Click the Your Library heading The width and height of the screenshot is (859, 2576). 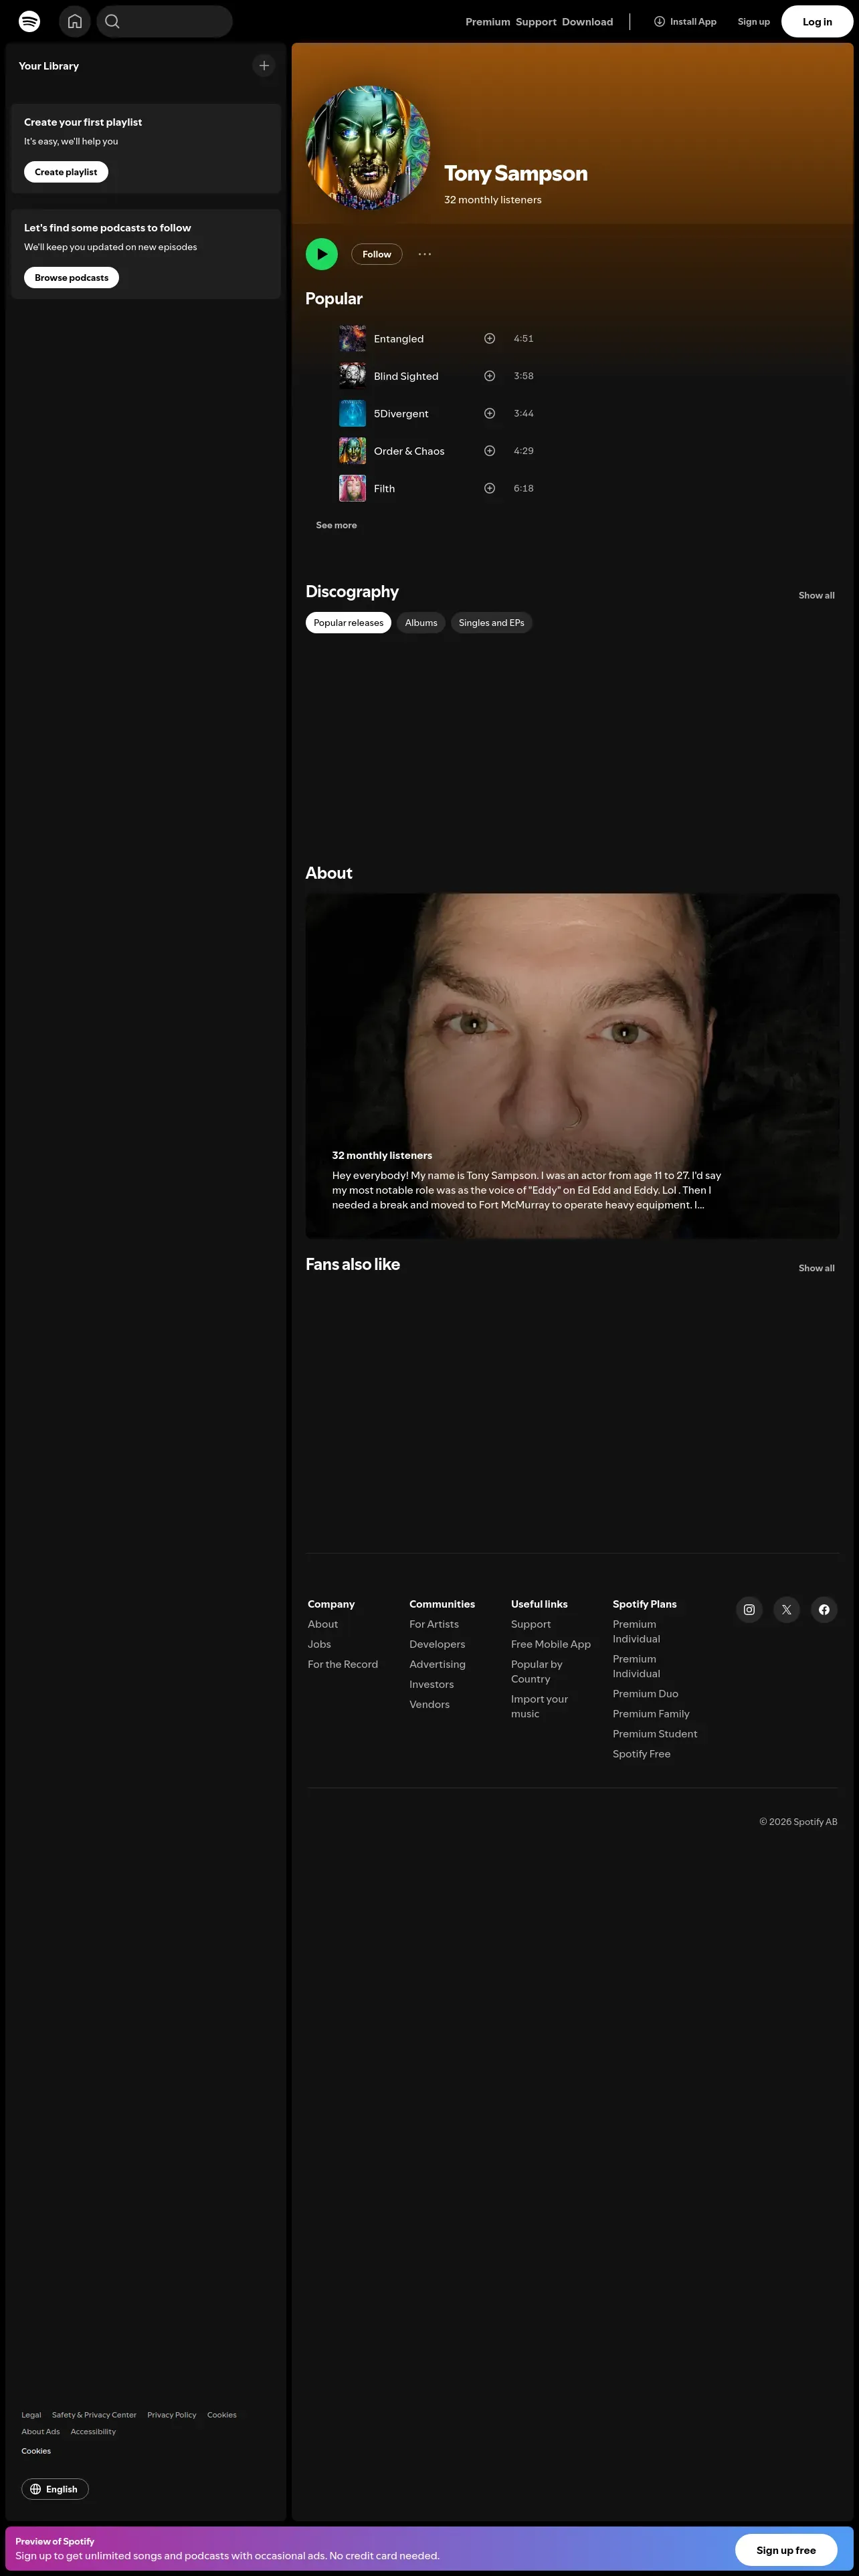pos(49,66)
